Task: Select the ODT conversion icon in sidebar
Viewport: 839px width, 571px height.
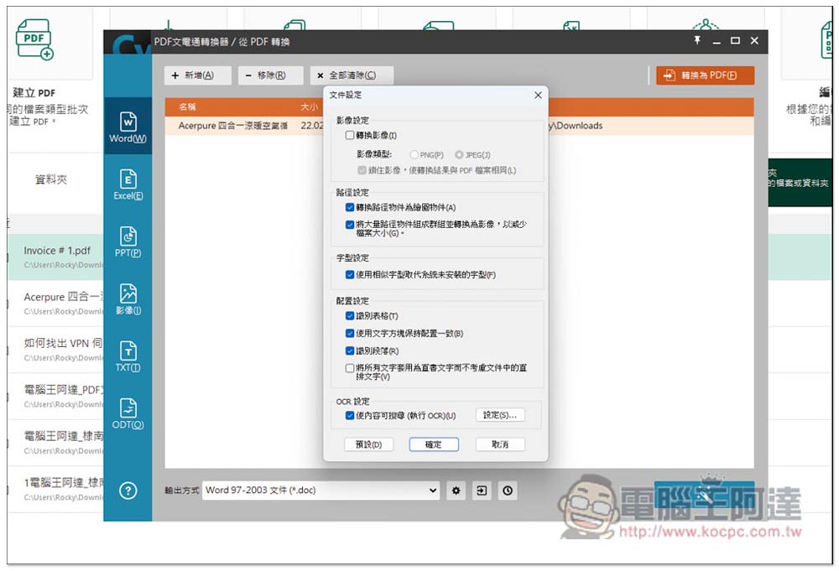Action: (x=128, y=413)
